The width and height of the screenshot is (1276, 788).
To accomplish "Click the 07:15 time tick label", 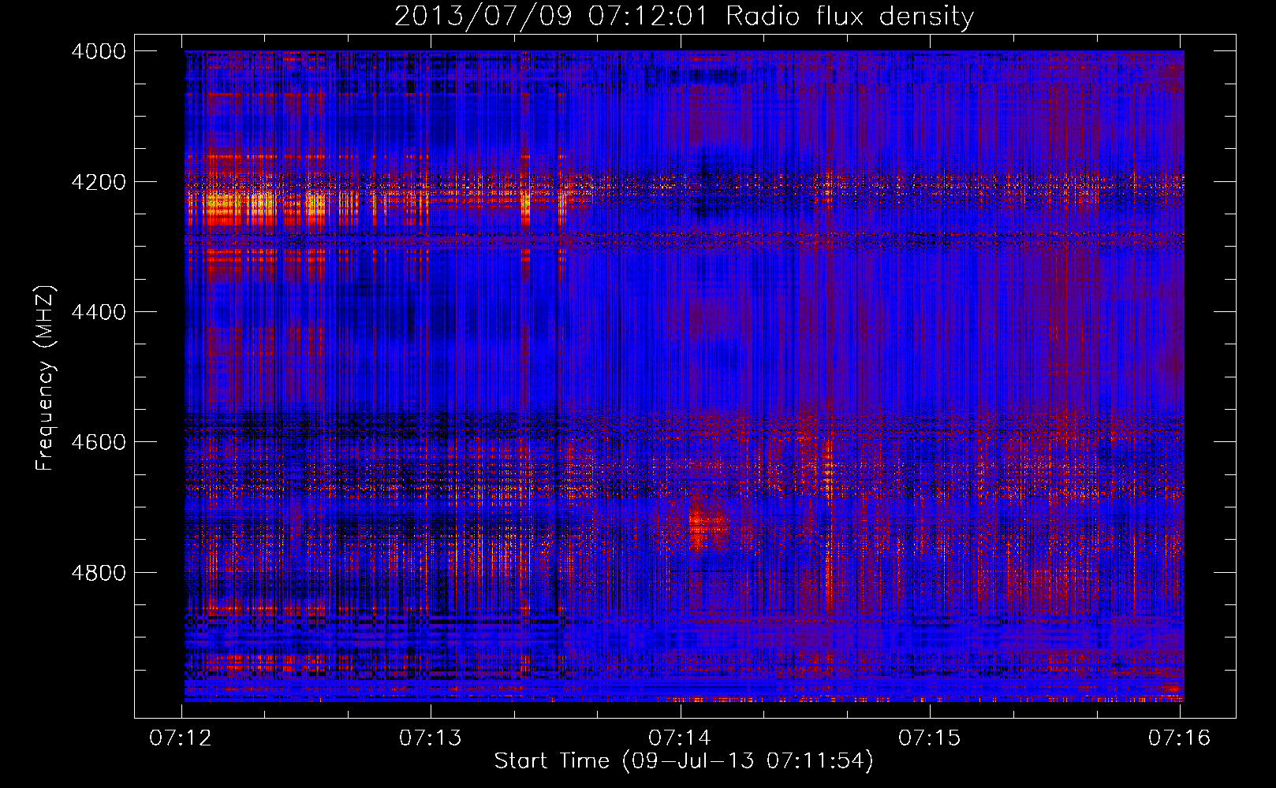I will pyautogui.click(x=930, y=738).
